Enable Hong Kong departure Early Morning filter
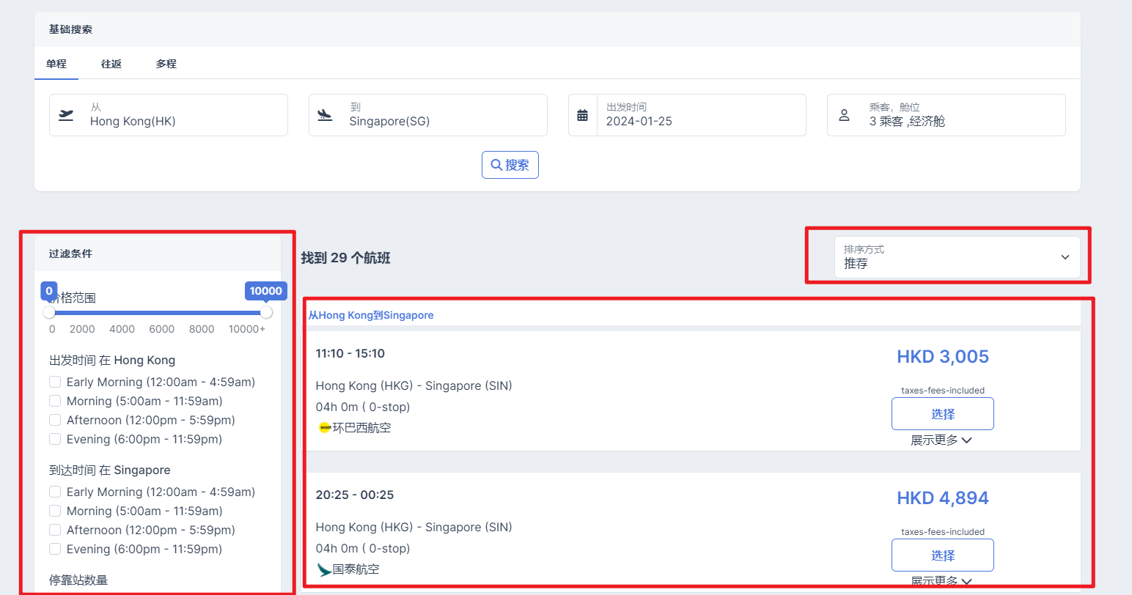This screenshot has height=595, width=1132. (55, 382)
